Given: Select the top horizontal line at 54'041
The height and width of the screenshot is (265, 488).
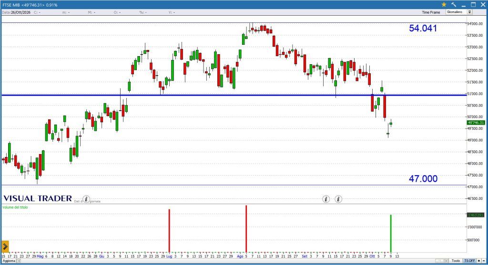Looking at the screenshot, I should [234, 23].
